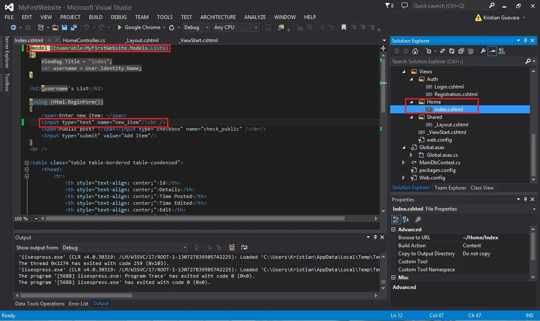Click Solution Explorer Home icon
The image size is (540, 321).
[415, 51]
